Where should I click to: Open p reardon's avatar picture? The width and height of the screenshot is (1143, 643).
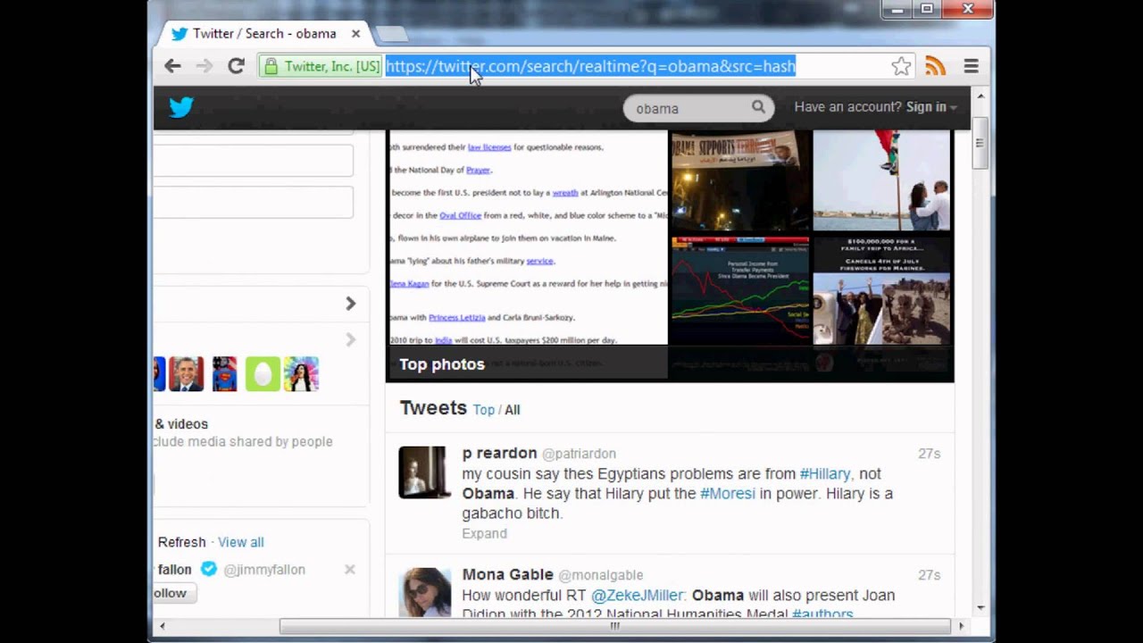425,472
